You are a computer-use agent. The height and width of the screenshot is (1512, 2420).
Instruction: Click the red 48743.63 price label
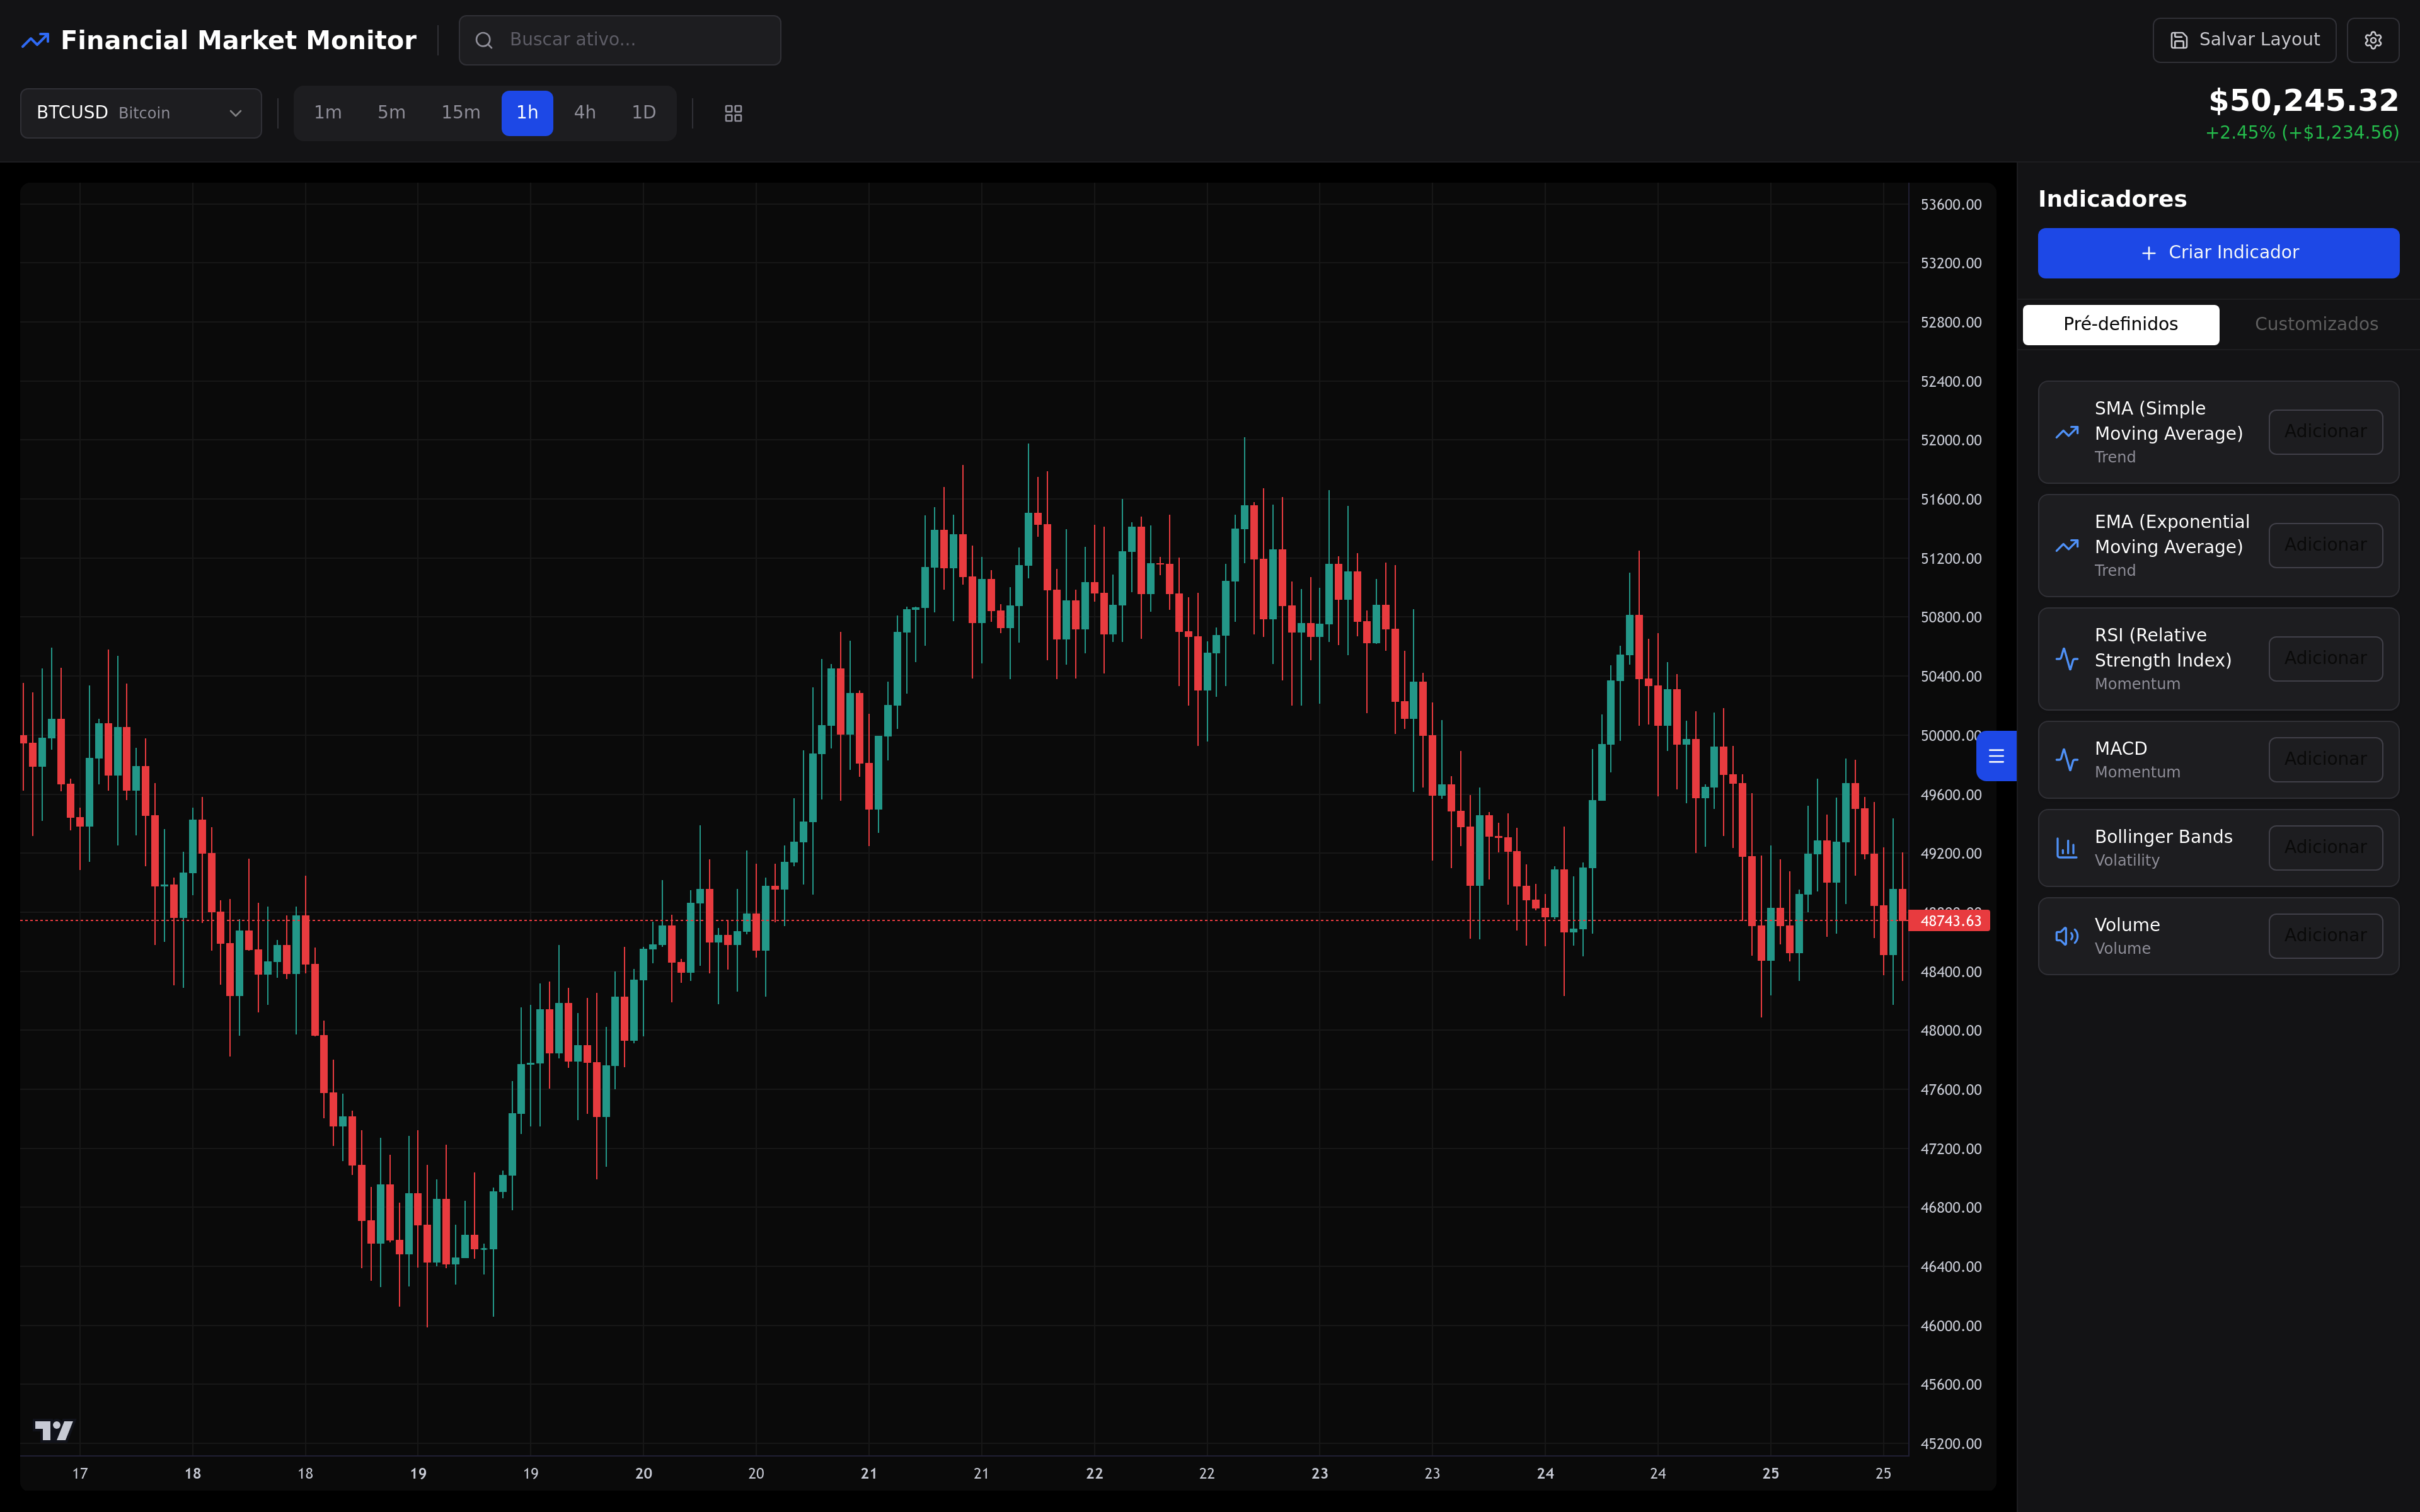coord(1949,921)
